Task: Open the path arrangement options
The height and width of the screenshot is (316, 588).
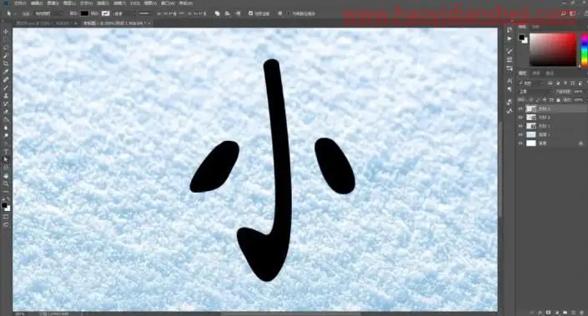Action: (x=238, y=13)
